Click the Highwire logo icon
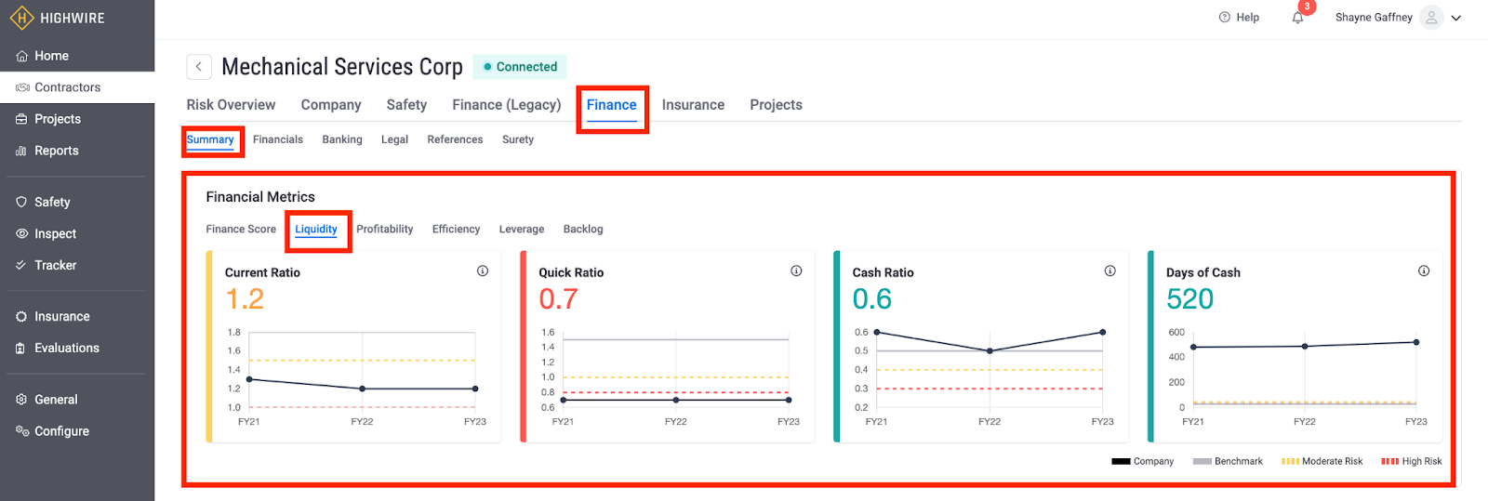 (21, 18)
